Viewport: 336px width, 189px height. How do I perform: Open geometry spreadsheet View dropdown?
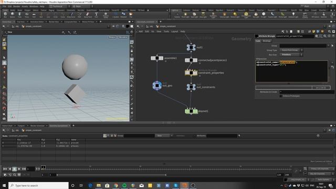click(164, 135)
